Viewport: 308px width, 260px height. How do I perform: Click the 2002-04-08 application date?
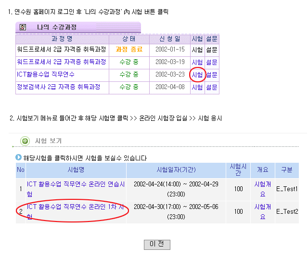point(170,87)
